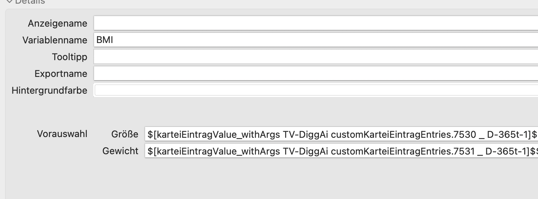Click the Anzeigename label

(58, 24)
